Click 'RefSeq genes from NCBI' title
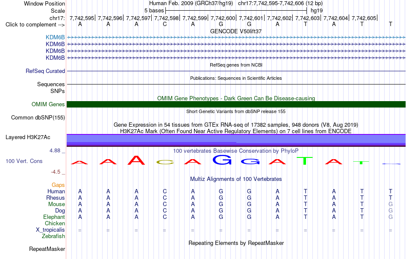Screen dimensions: 406x259 236,65
